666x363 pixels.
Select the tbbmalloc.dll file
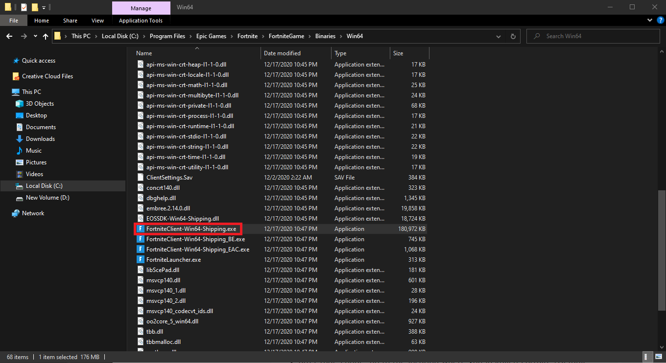pos(164,342)
